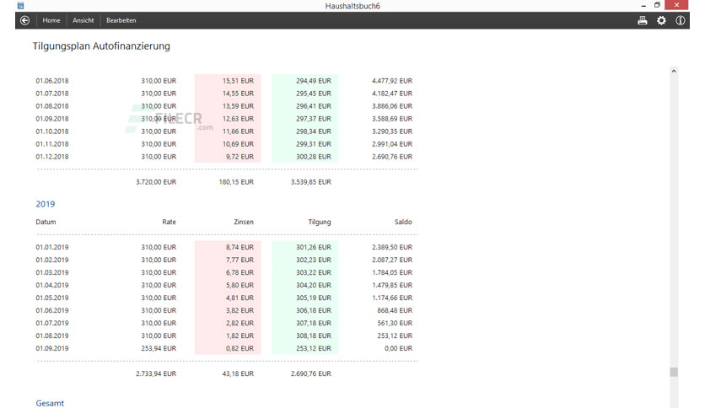Screen dimensions: 705x408
Task: Click interest value 15,51 EUR
Action: coord(238,81)
